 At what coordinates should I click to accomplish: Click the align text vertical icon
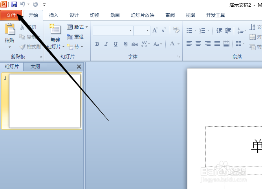(x=253, y=37)
